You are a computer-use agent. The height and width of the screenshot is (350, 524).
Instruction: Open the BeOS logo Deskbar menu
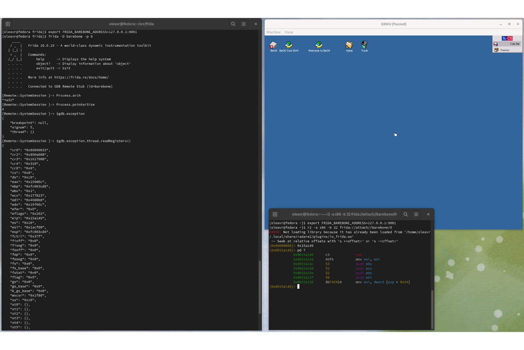pyautogui.click(x=507, y=38)
